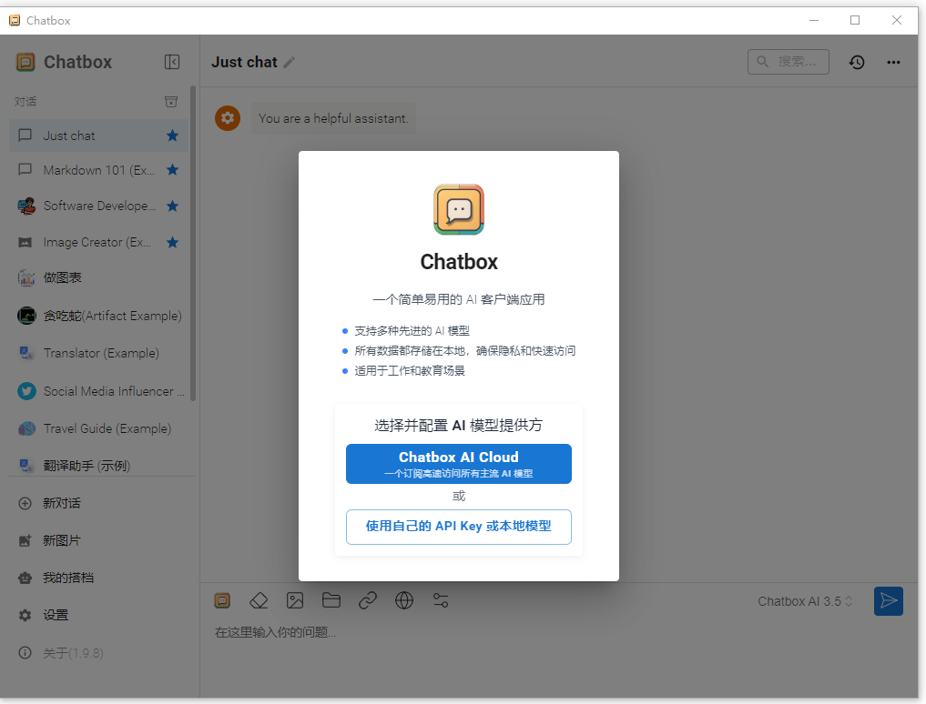
Task: Click the Chatbox AI Cloud button
Action: tap(458, 464)
